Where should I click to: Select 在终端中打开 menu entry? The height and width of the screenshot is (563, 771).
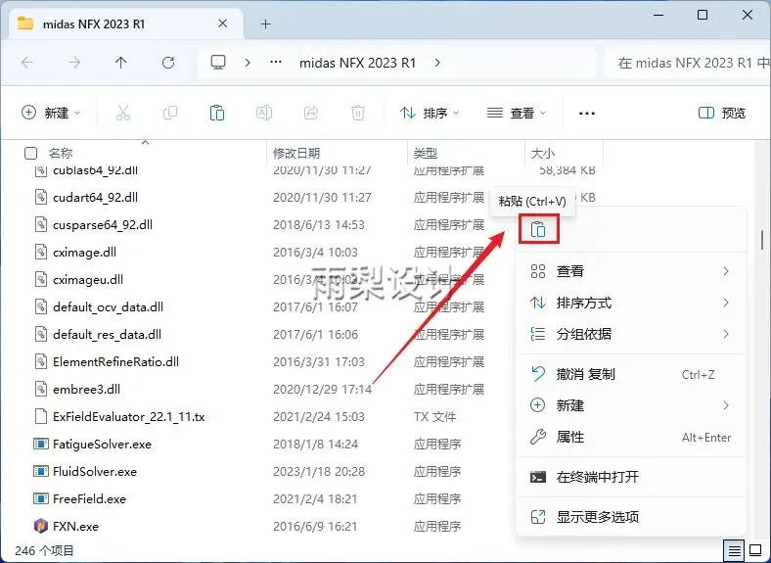(x=631, y=477)
